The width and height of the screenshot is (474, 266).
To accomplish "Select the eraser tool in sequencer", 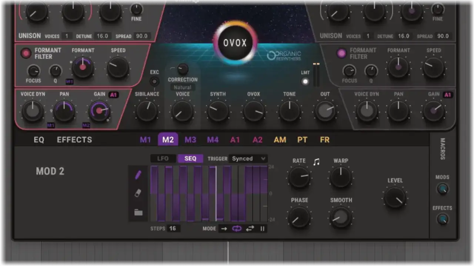I will [x=138, y=193].
